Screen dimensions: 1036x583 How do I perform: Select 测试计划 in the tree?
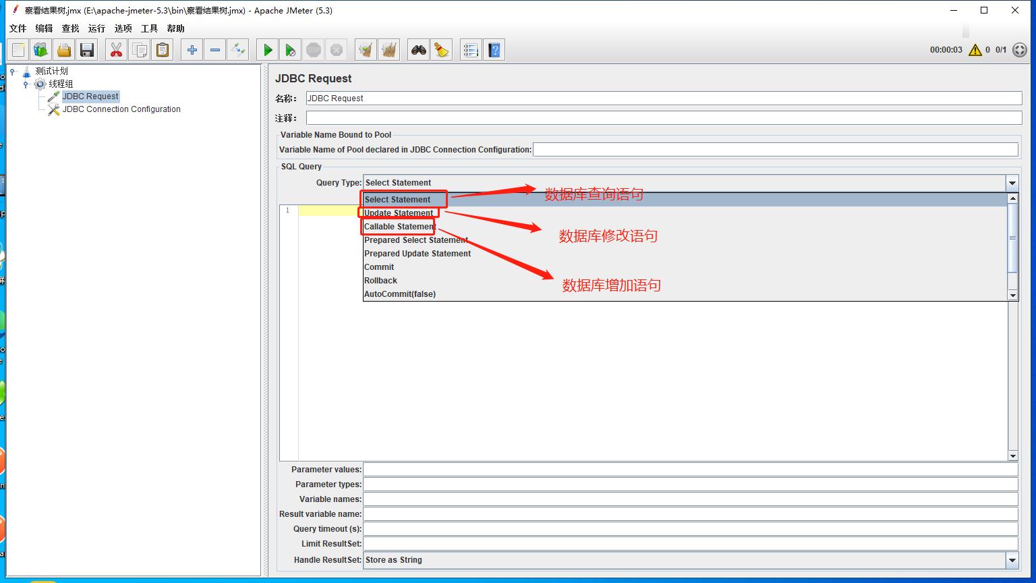coord(51,71)
